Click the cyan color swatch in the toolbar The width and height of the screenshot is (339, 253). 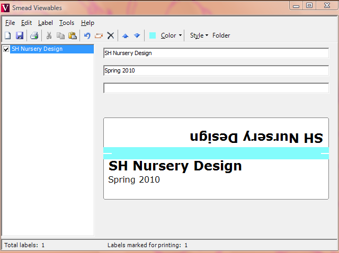[x=153, y=35]
